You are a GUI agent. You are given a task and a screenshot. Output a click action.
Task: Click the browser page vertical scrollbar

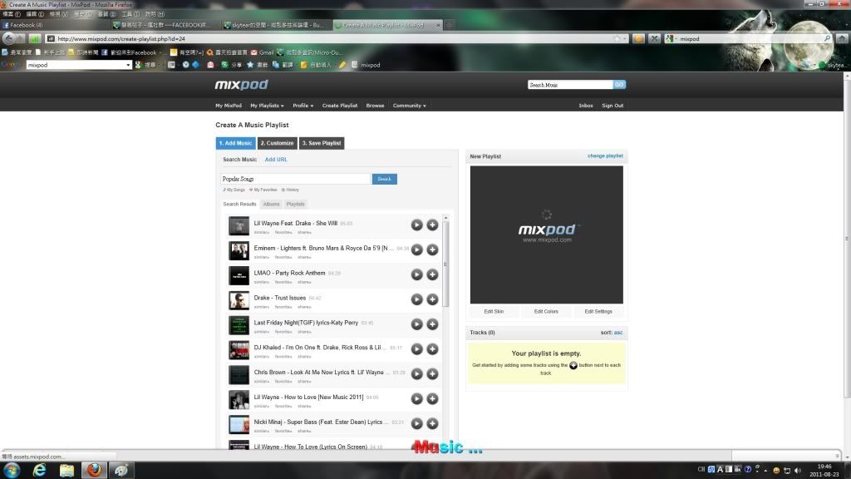(847, 239)
